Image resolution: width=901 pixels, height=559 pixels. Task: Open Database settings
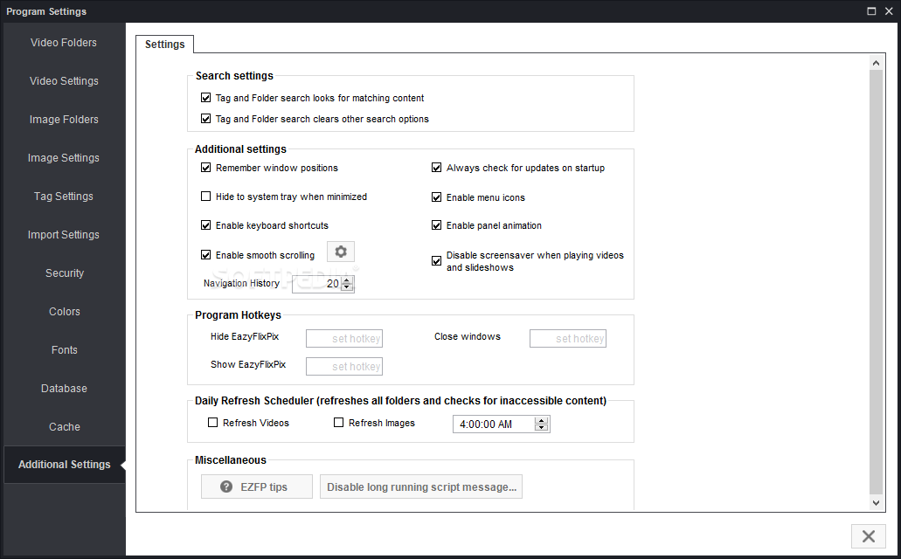[x=64, y=389]
